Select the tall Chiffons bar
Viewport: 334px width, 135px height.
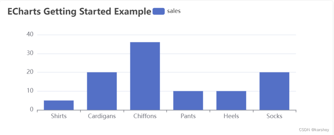145,76
